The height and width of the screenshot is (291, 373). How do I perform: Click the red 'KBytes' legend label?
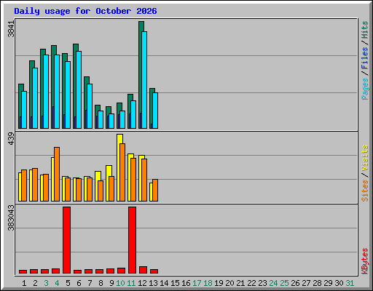(365, 261)
